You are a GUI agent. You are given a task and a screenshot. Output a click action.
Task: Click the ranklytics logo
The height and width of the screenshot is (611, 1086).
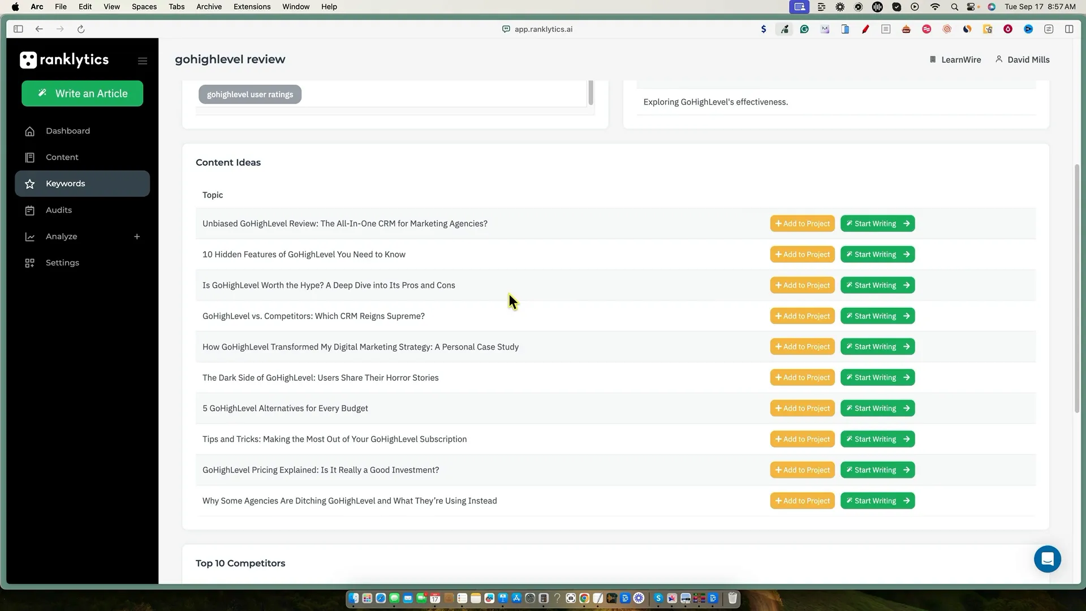pyautogui.click(x=64, y=60)
